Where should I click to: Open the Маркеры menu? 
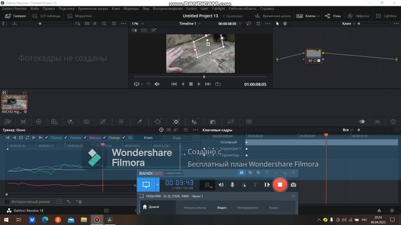tap(131, 8)
